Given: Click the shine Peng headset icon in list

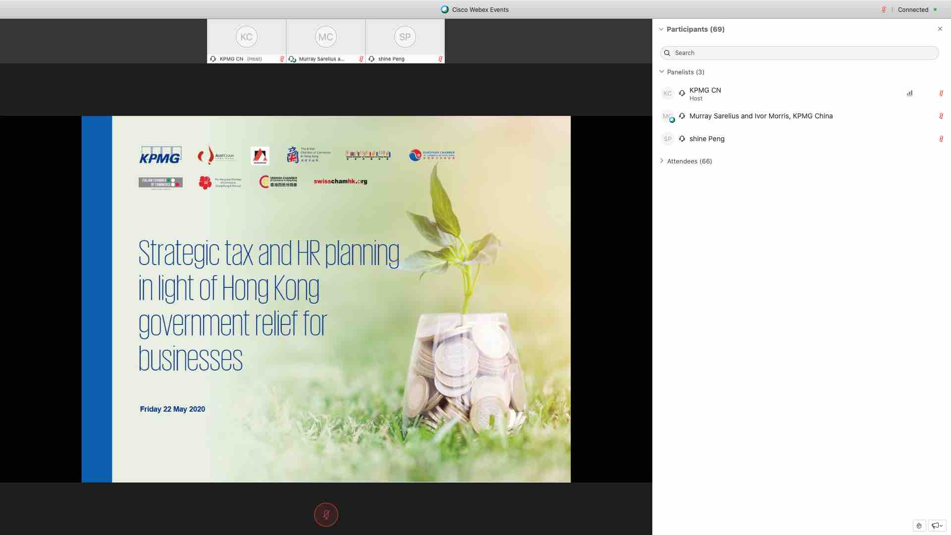Looking at the screenshot, I should coord(682,139).
